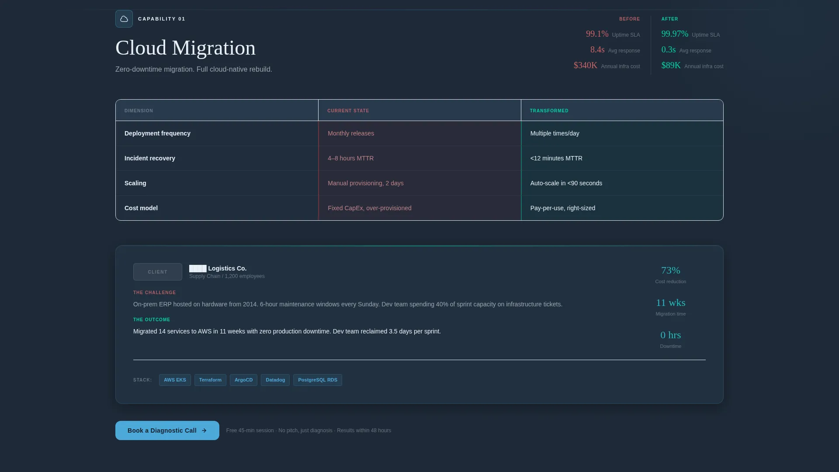Click the 99.1% before uptime value

click(597, 34)
